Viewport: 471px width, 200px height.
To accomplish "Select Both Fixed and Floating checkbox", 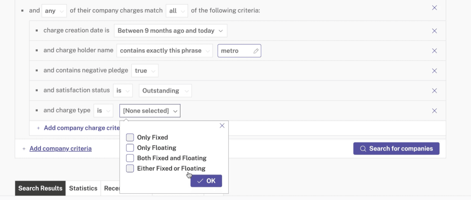I will tap(130, 158).
